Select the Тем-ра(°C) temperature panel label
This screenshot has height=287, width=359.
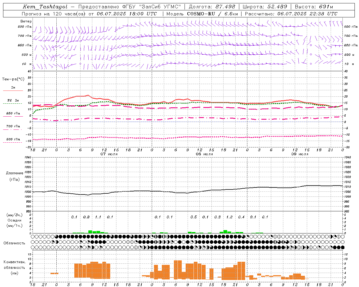pos(13,79)
